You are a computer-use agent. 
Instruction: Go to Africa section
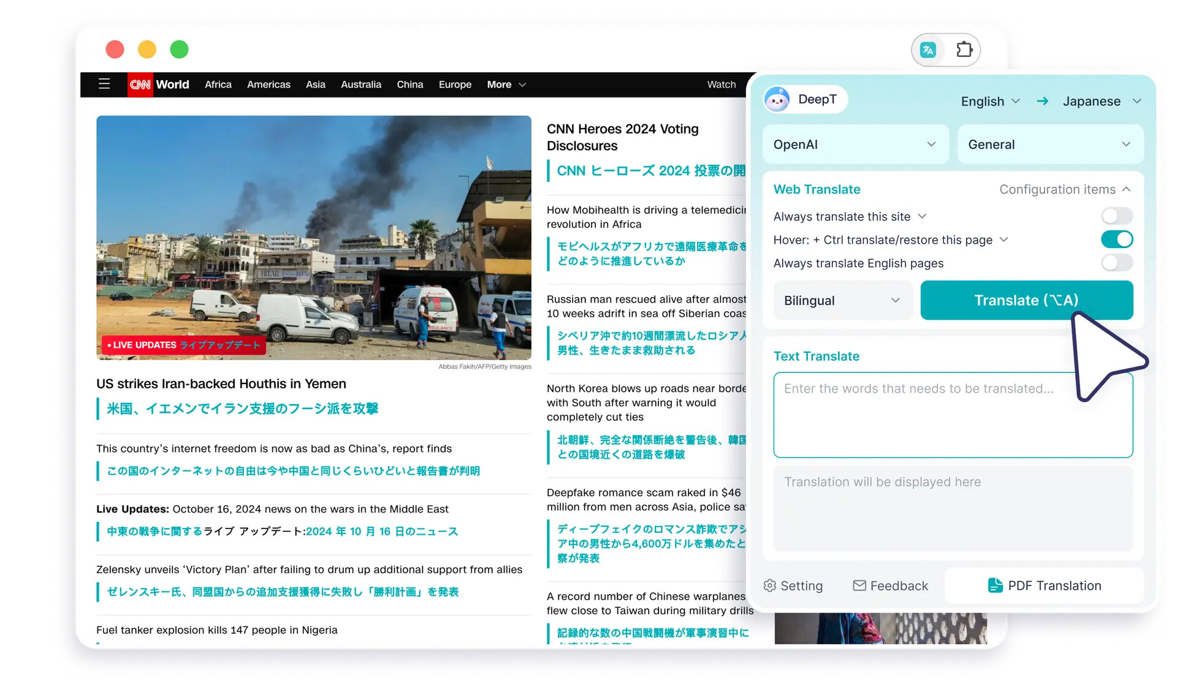(218, 85)
